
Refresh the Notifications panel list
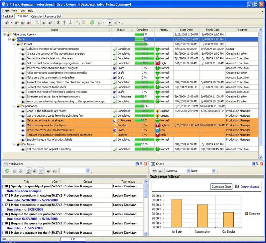coord(7,171)
